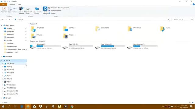
Task: Select Data SSD (D:) in navigation tree
Action: tap(11, 88)
